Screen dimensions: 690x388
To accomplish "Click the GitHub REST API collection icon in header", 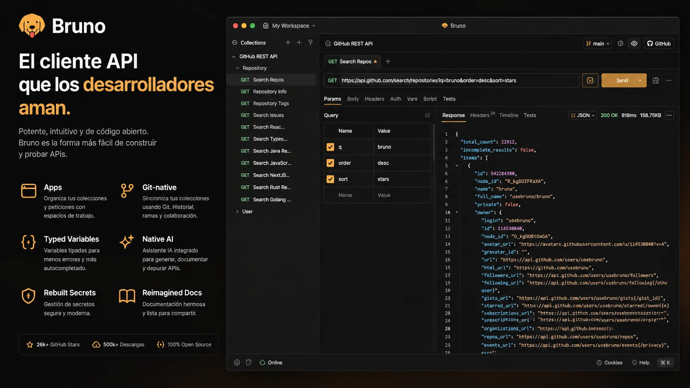I will click(x=328, y=43).
